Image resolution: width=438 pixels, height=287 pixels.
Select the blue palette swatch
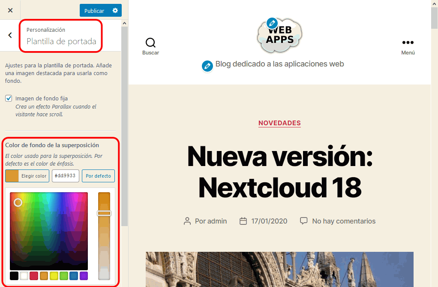click(x=74, y=276)
